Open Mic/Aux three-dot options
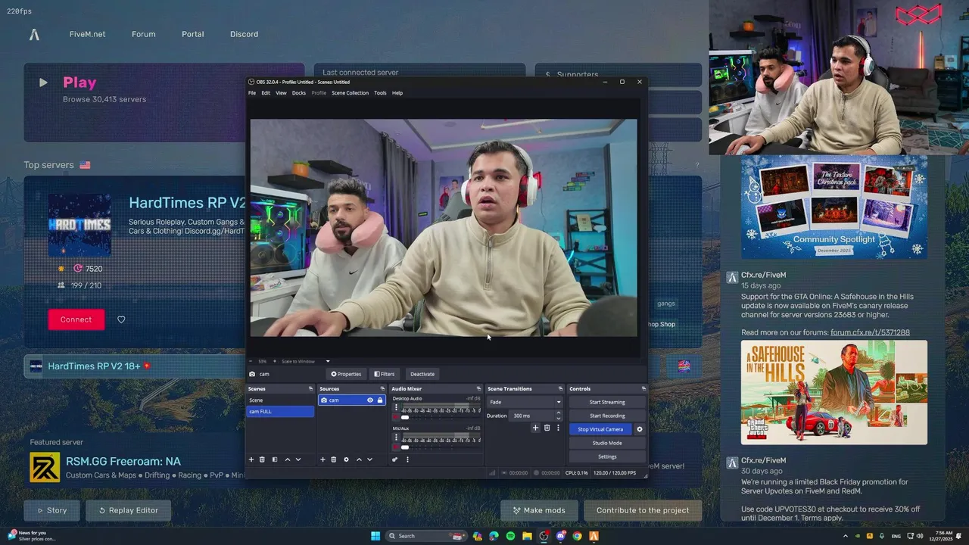 pyautogui.click(x=395, y=438)
